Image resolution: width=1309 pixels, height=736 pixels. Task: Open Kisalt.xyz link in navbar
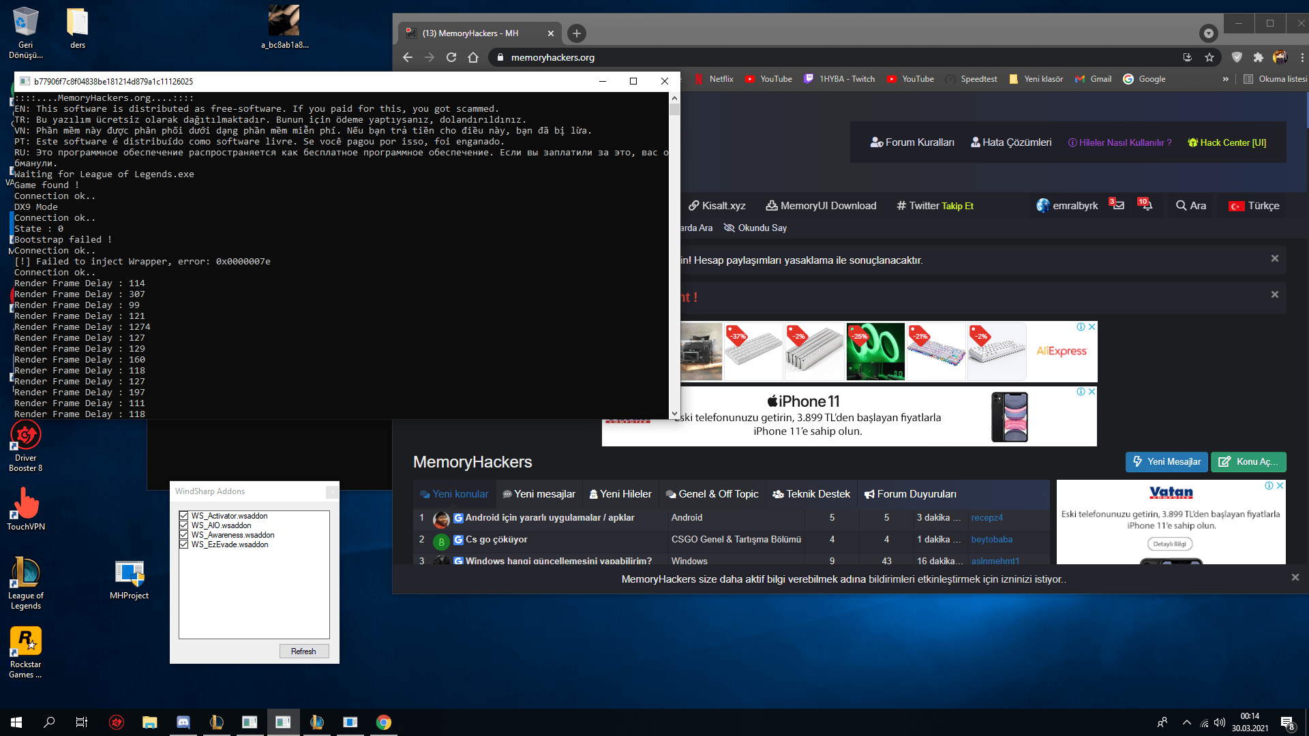717,206
